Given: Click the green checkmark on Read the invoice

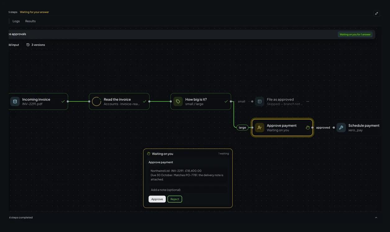Looking at the screenshot, I should pyautogui.click(x=145, y=101).
